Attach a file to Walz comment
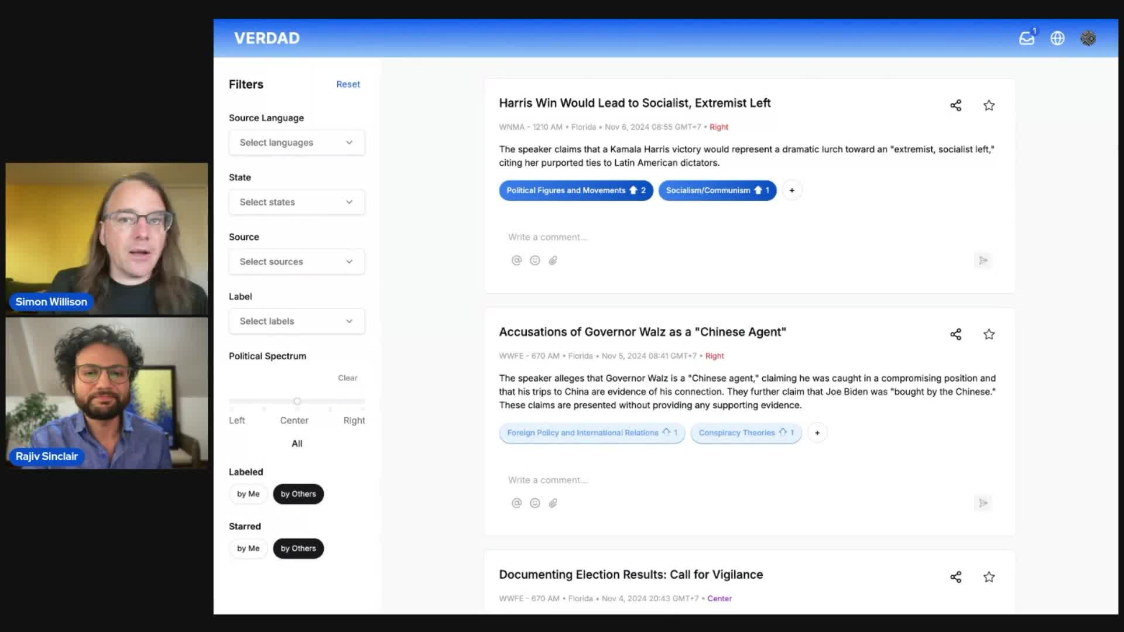 [x=553, y=503]
